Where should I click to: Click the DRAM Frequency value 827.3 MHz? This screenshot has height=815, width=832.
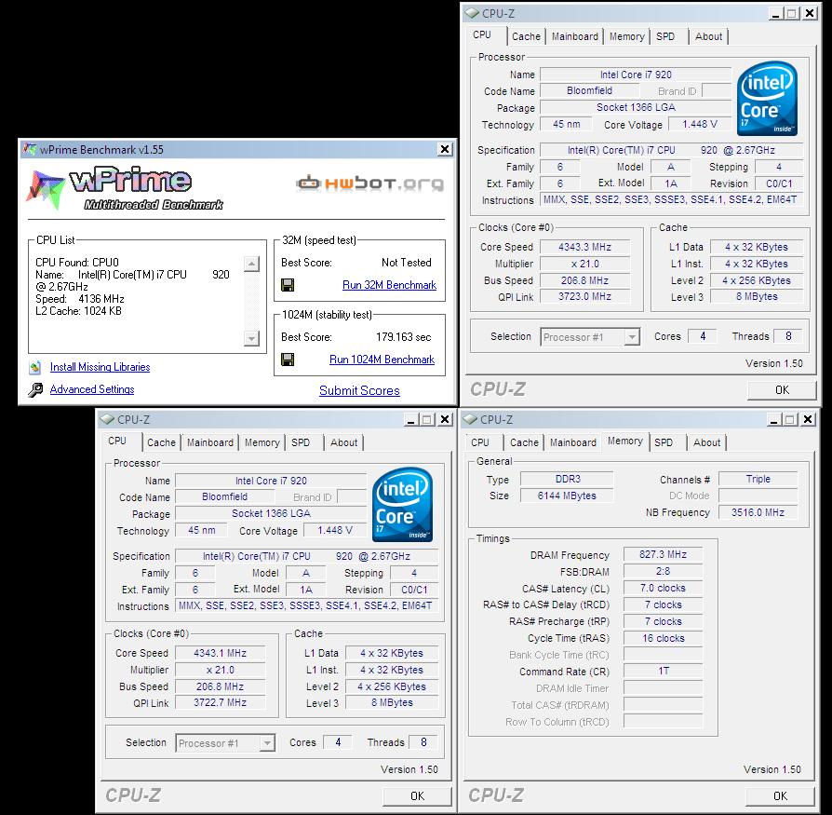click(664, 555)
